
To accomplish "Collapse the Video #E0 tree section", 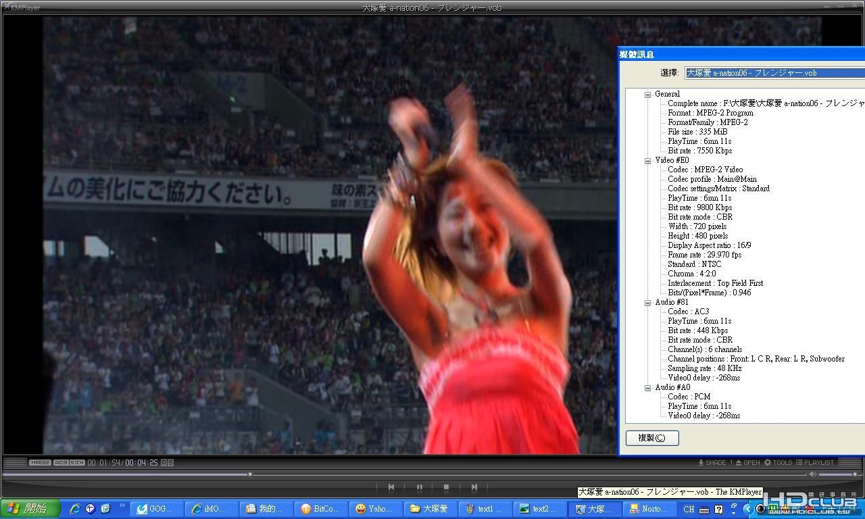I will (x=647, y=160).
